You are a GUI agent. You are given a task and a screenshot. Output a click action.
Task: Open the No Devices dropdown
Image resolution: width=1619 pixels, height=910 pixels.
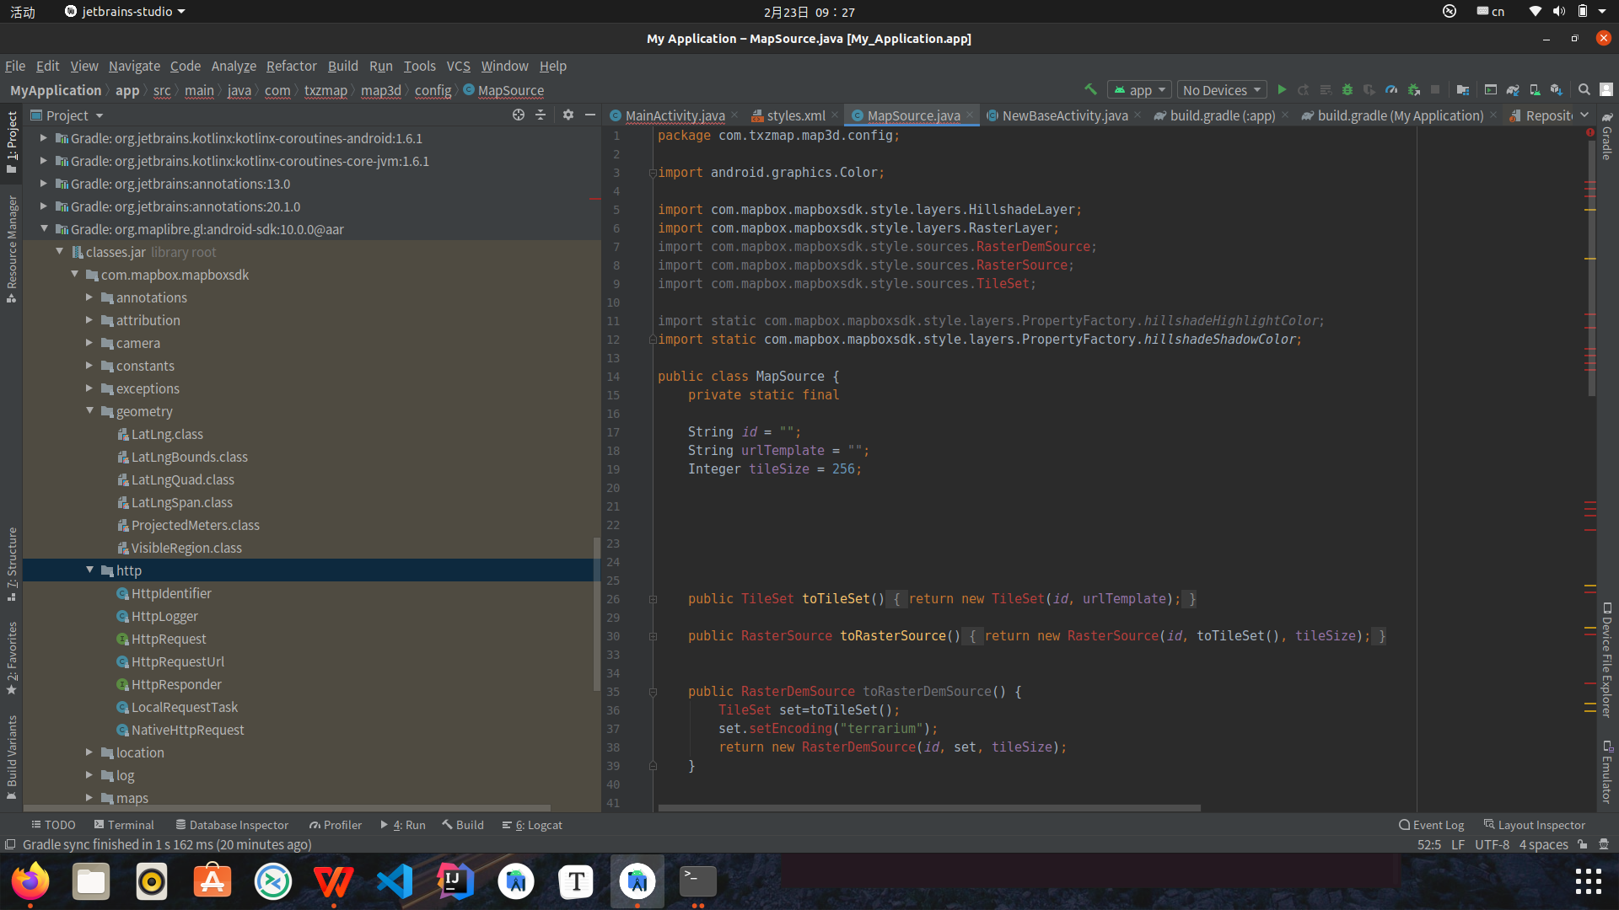[x=1220, y=89]
